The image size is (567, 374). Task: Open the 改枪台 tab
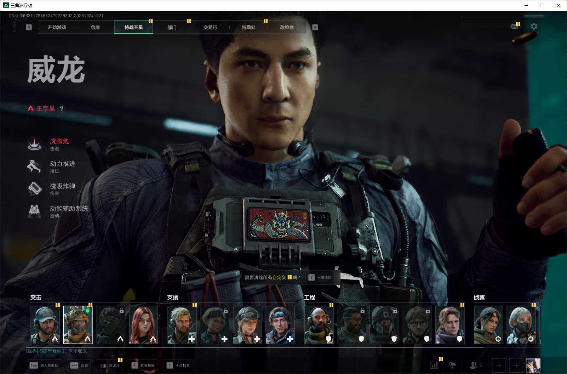(287, 27)
